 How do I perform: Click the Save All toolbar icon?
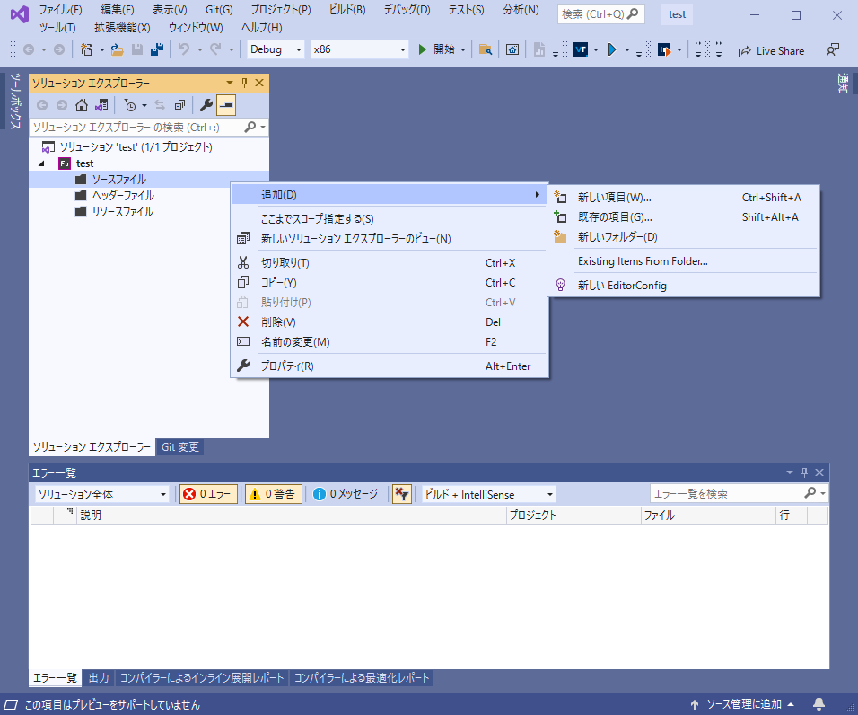coord(157,49)
